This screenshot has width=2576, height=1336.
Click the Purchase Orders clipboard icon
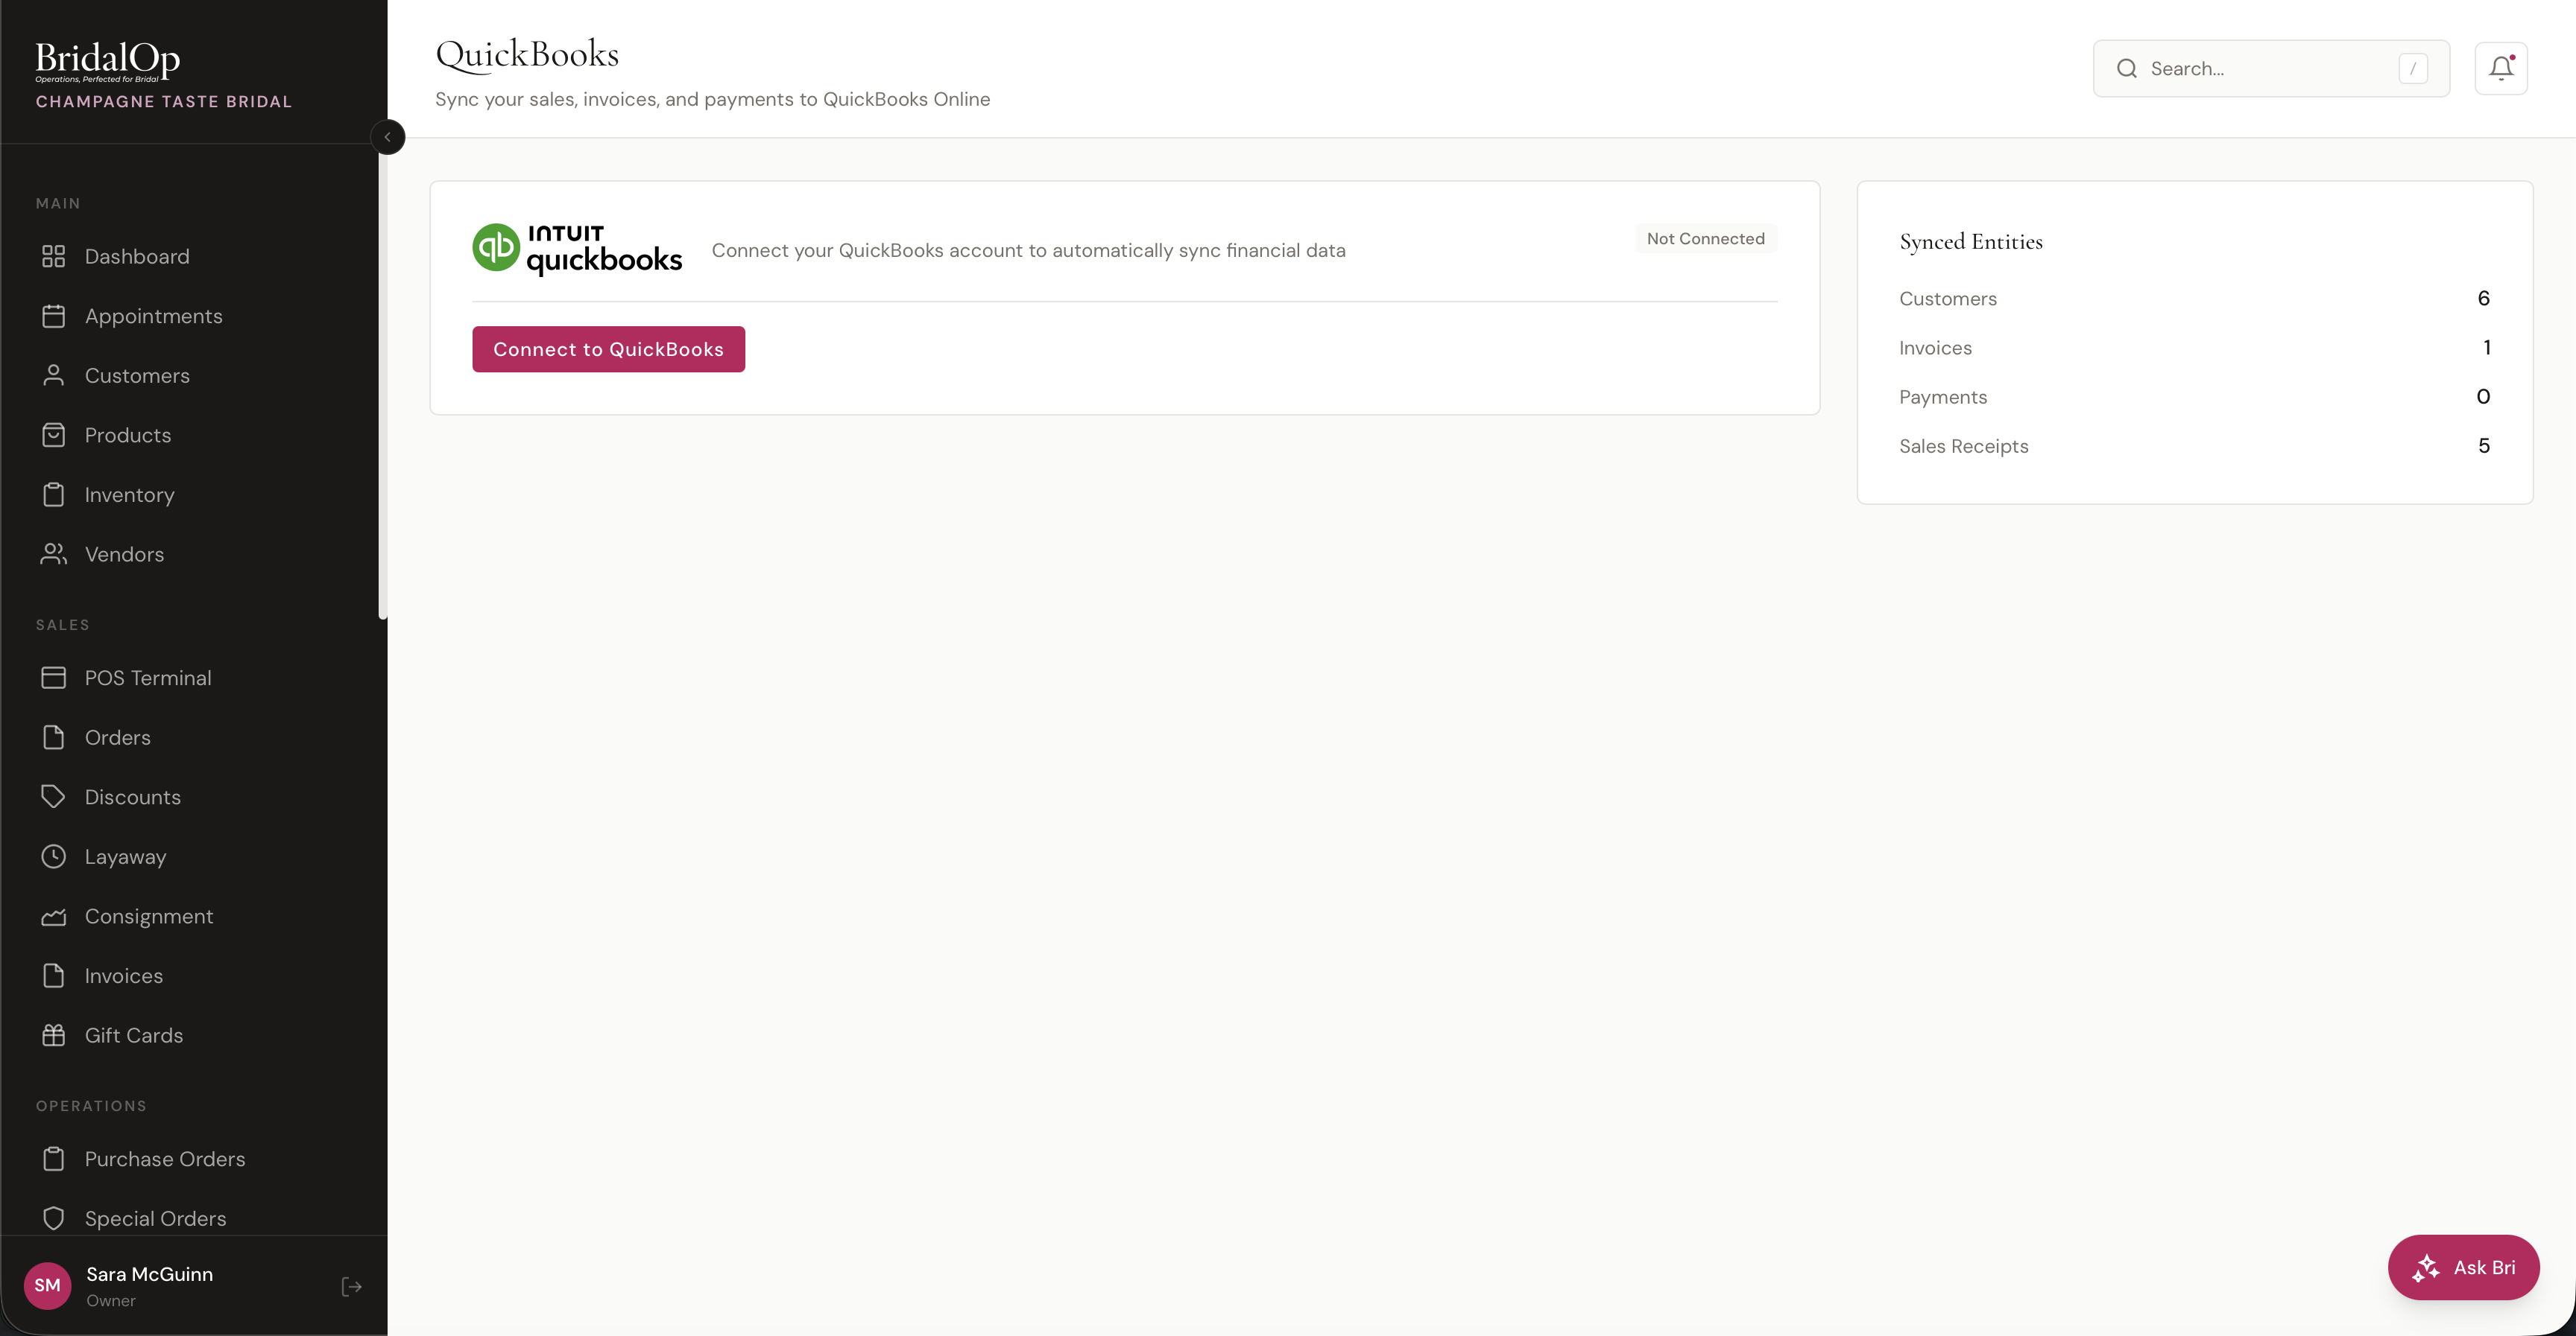point(54,1159)
